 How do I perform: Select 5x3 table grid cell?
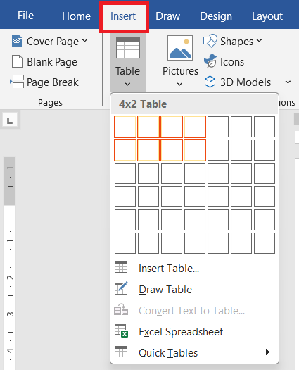218,173
